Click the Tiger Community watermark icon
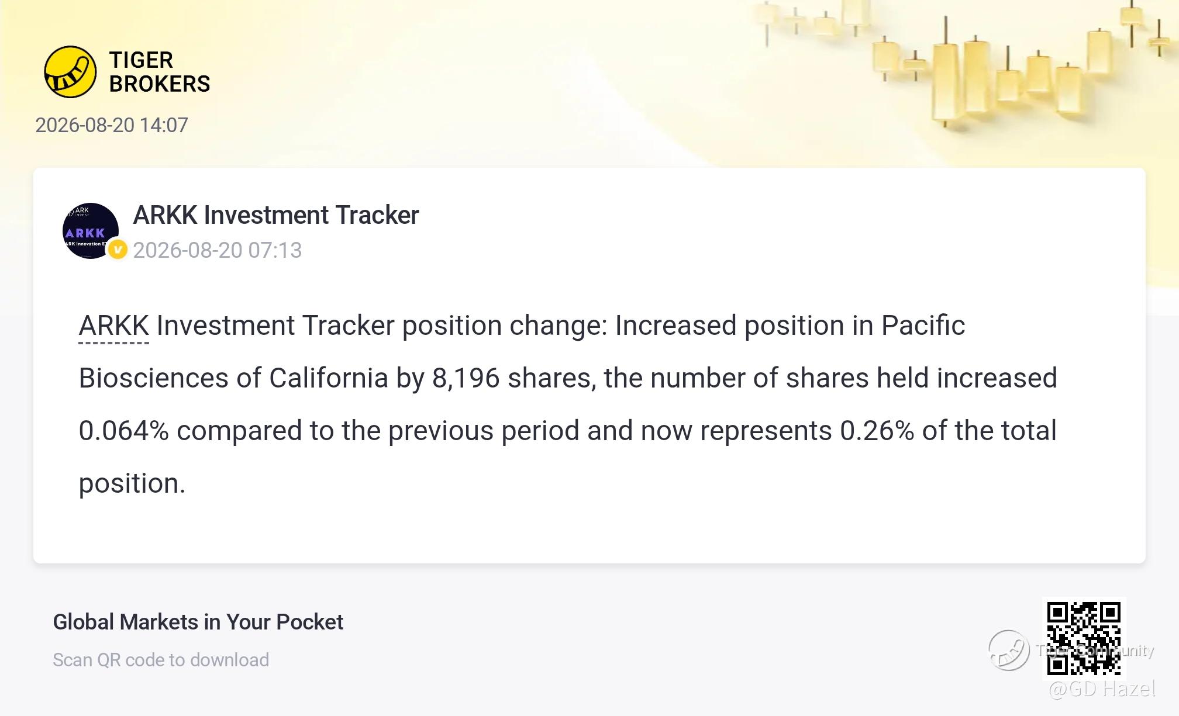Image resolution: width=1179 pixels, height=716 pixels. click(x=1009, y=650)
